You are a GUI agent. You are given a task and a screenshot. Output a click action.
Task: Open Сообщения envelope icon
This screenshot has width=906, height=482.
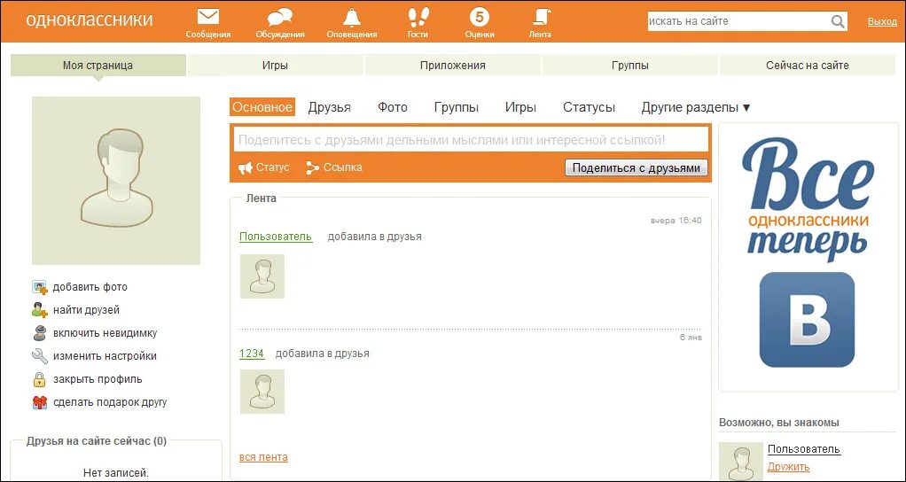click(x=208, y=18)
